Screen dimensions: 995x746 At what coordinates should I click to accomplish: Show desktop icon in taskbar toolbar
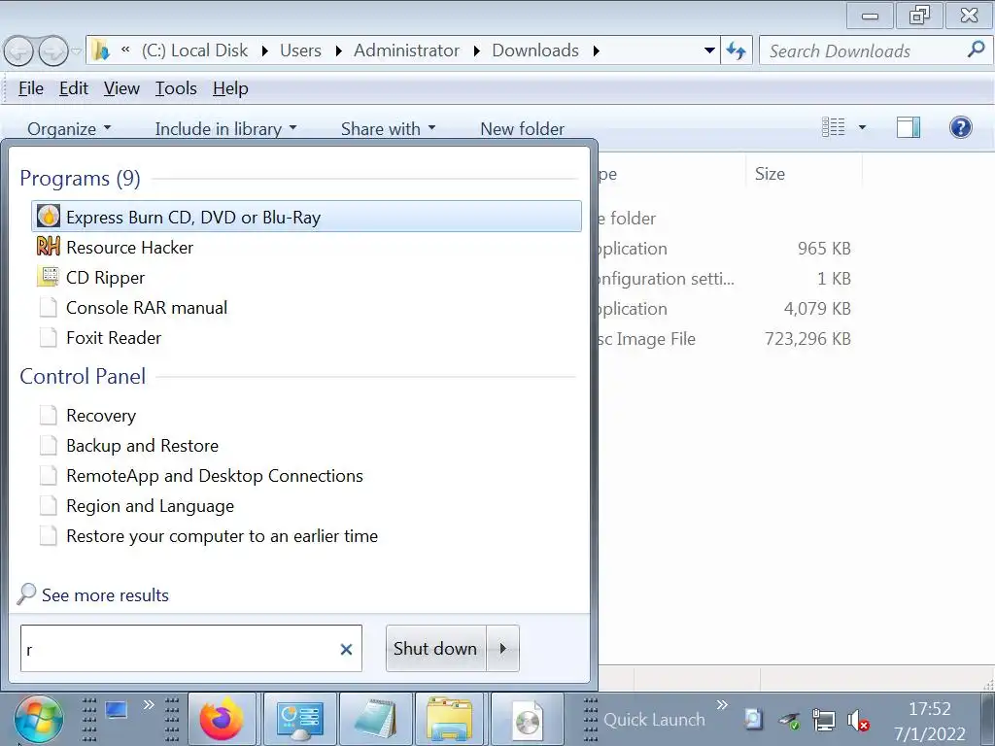pos(117,710)
